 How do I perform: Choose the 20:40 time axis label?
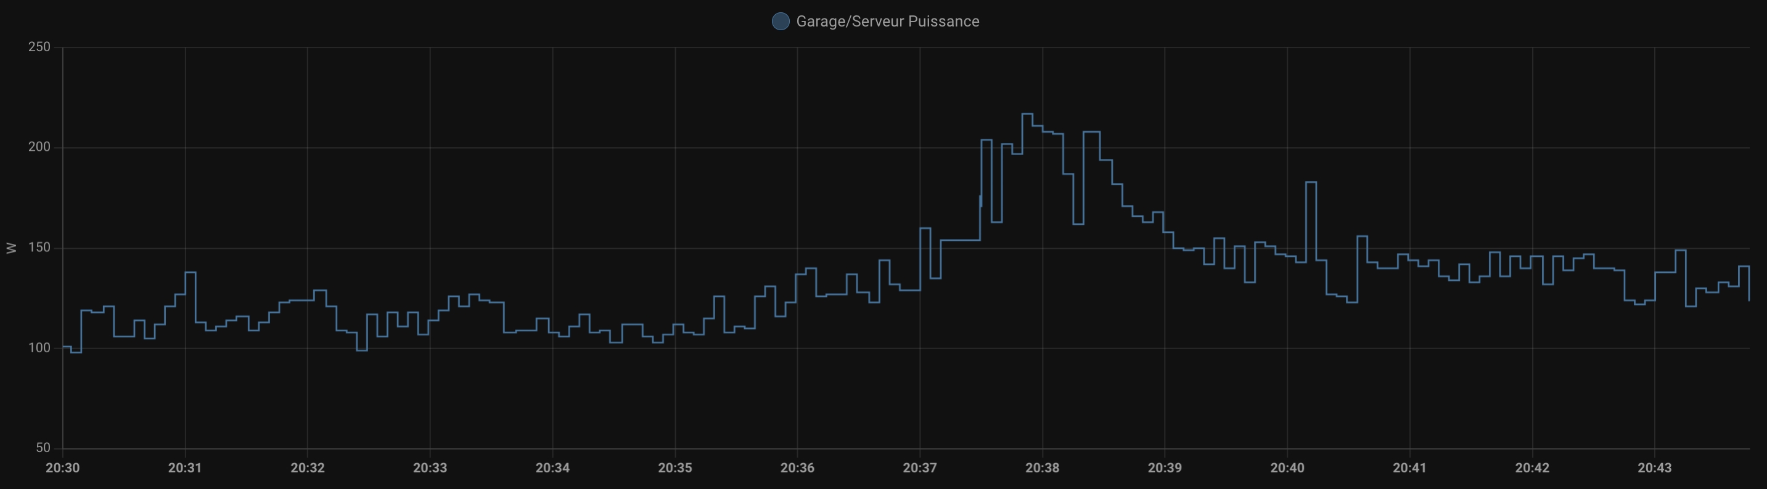coord(1287,468)
